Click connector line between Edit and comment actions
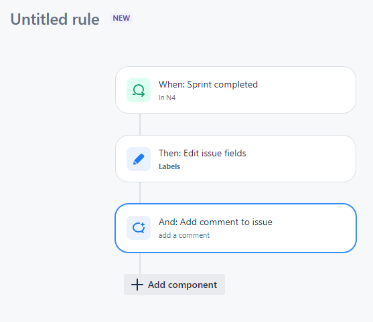 click(x=140, y=193)
